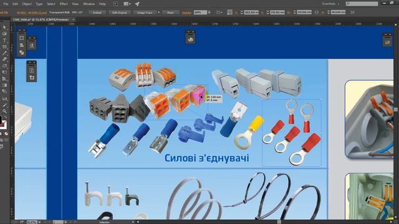Click the Go to Bridge icon
This screenshot has width=399, height=224.
point(115,4)
